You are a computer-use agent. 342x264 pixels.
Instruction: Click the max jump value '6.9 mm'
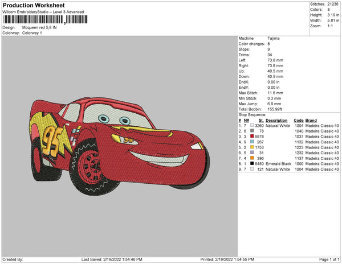tap(274, 104)
